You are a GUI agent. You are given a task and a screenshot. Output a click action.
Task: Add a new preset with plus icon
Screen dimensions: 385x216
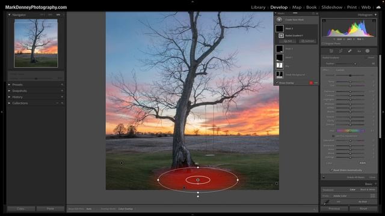click(62, 85)
